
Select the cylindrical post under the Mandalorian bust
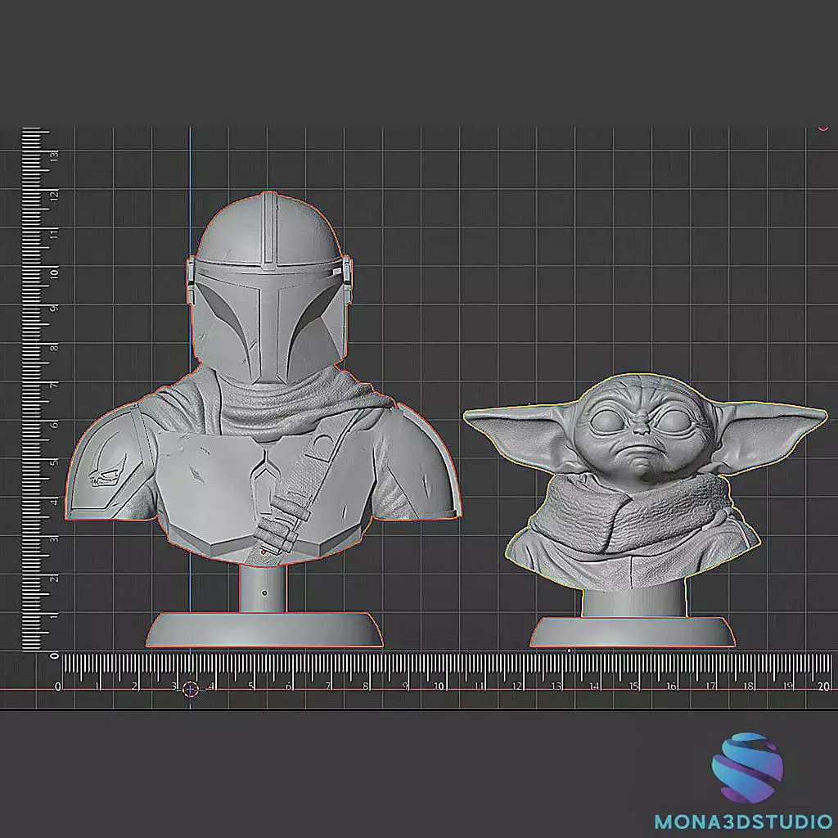(x=263, y=588)
